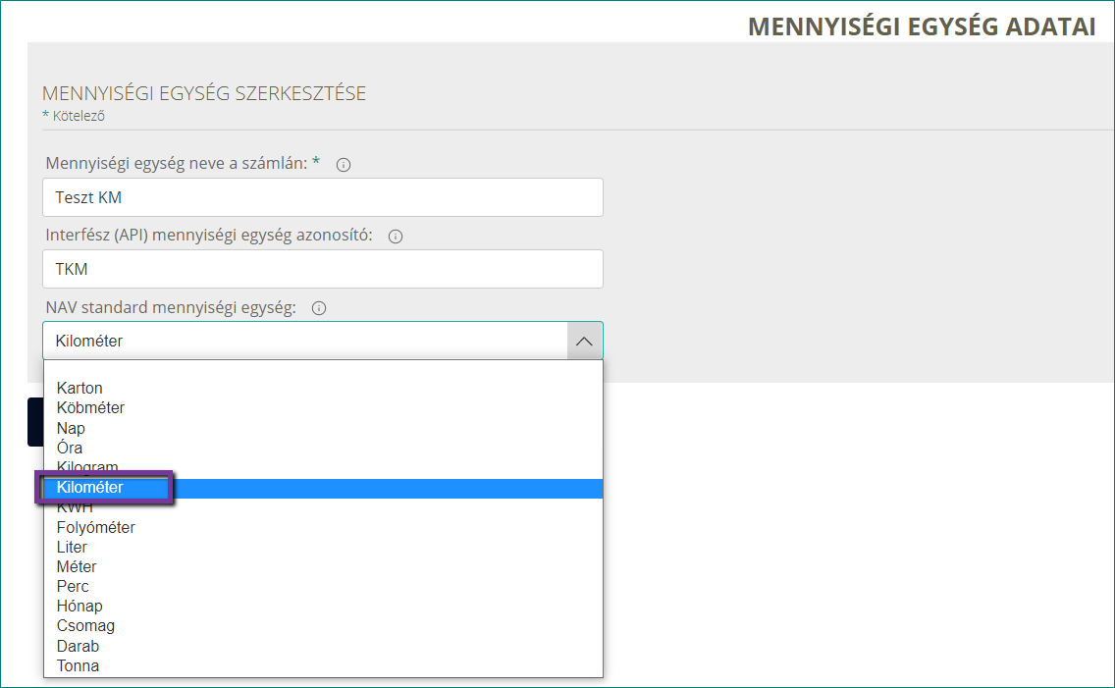The image size is (1115, 688).
Task: Select Perc unit option
Action: coord(323,586)
